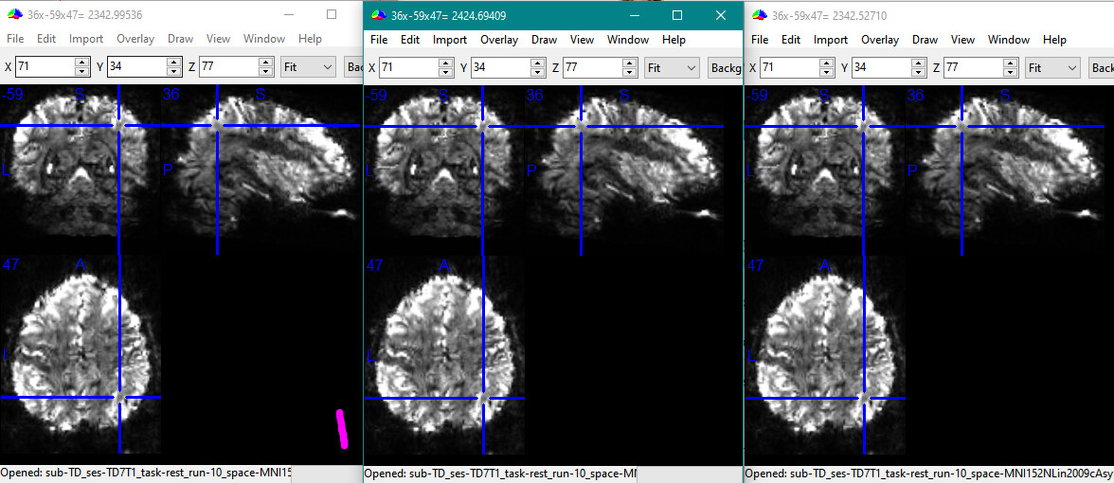This screenshot has width=1114, height=483.
Task: Maximize the middle MRIcron window
Action: pos(677,15)
